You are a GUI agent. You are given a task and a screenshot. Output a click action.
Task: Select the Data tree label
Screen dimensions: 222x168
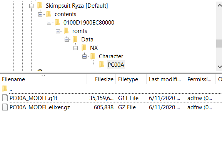coord(87,40)
